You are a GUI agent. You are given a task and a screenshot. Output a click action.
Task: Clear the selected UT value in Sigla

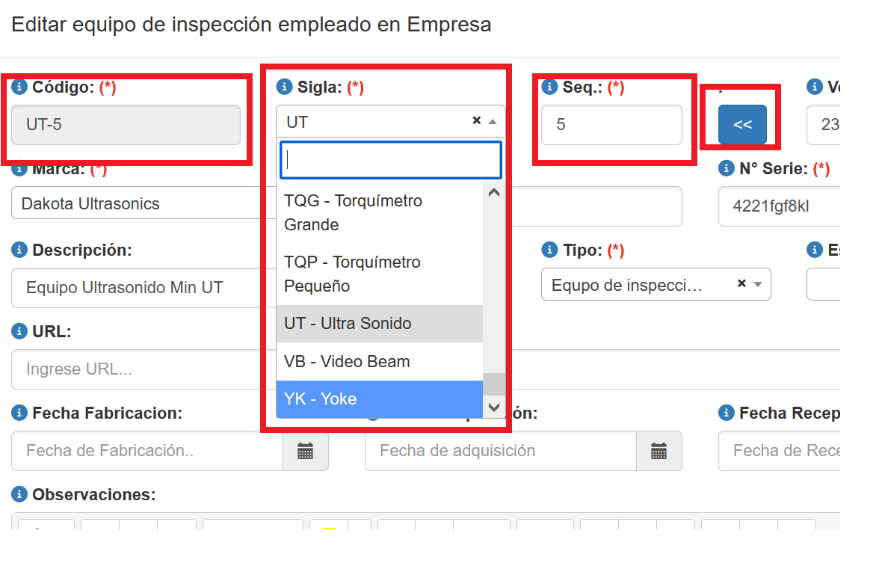(476, 120)
